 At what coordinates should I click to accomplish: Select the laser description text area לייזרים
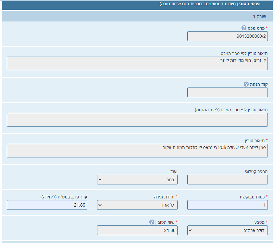click(x=137, y=63)
